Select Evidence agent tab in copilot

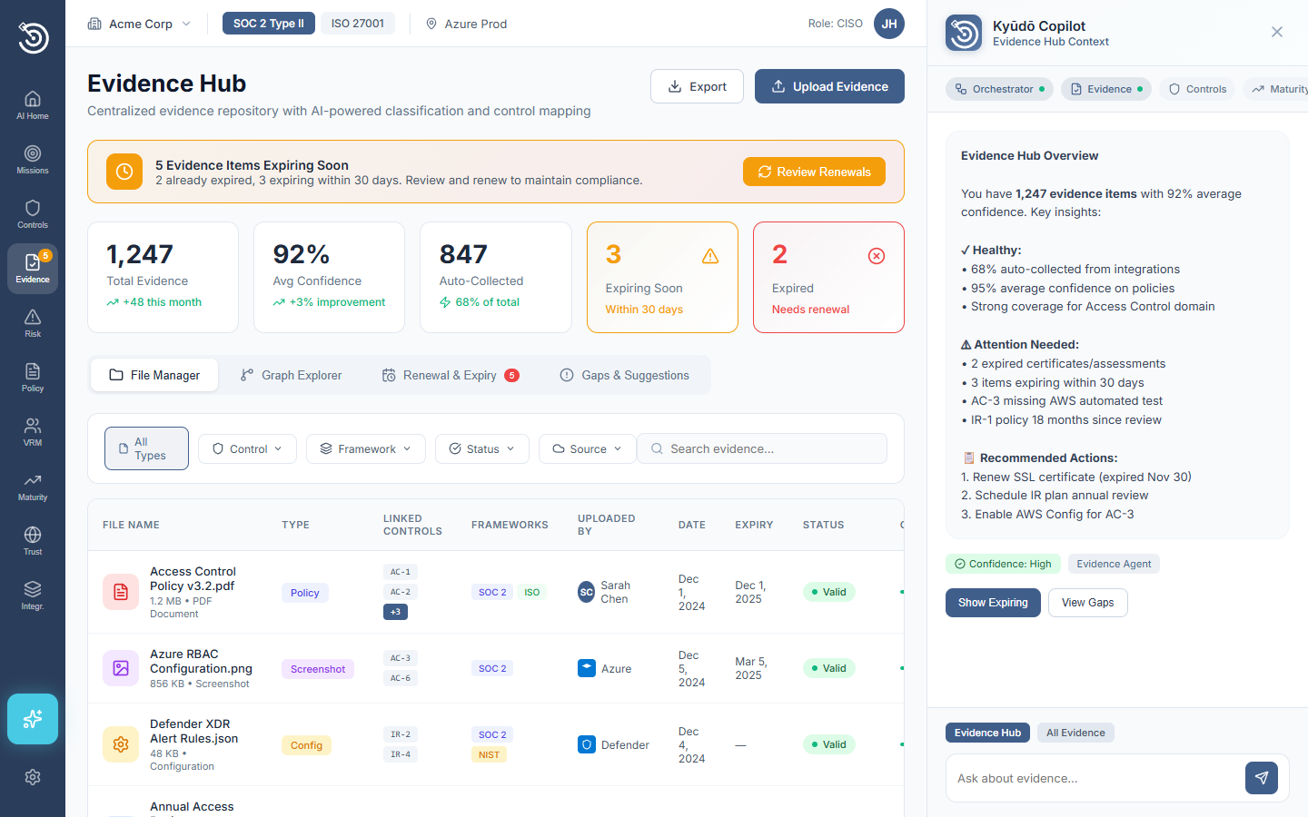coord(1106,89)
